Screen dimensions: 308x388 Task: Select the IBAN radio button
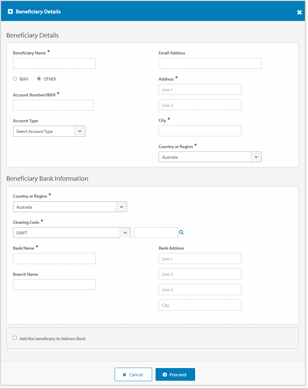(x=15, y=78)
